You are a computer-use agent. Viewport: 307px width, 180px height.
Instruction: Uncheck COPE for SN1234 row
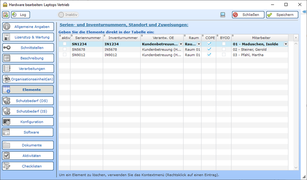click(209, 44)
